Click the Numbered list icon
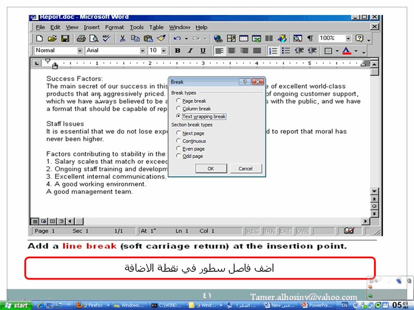The width and height of the screenshot is (414, 310). coord(273,51)
